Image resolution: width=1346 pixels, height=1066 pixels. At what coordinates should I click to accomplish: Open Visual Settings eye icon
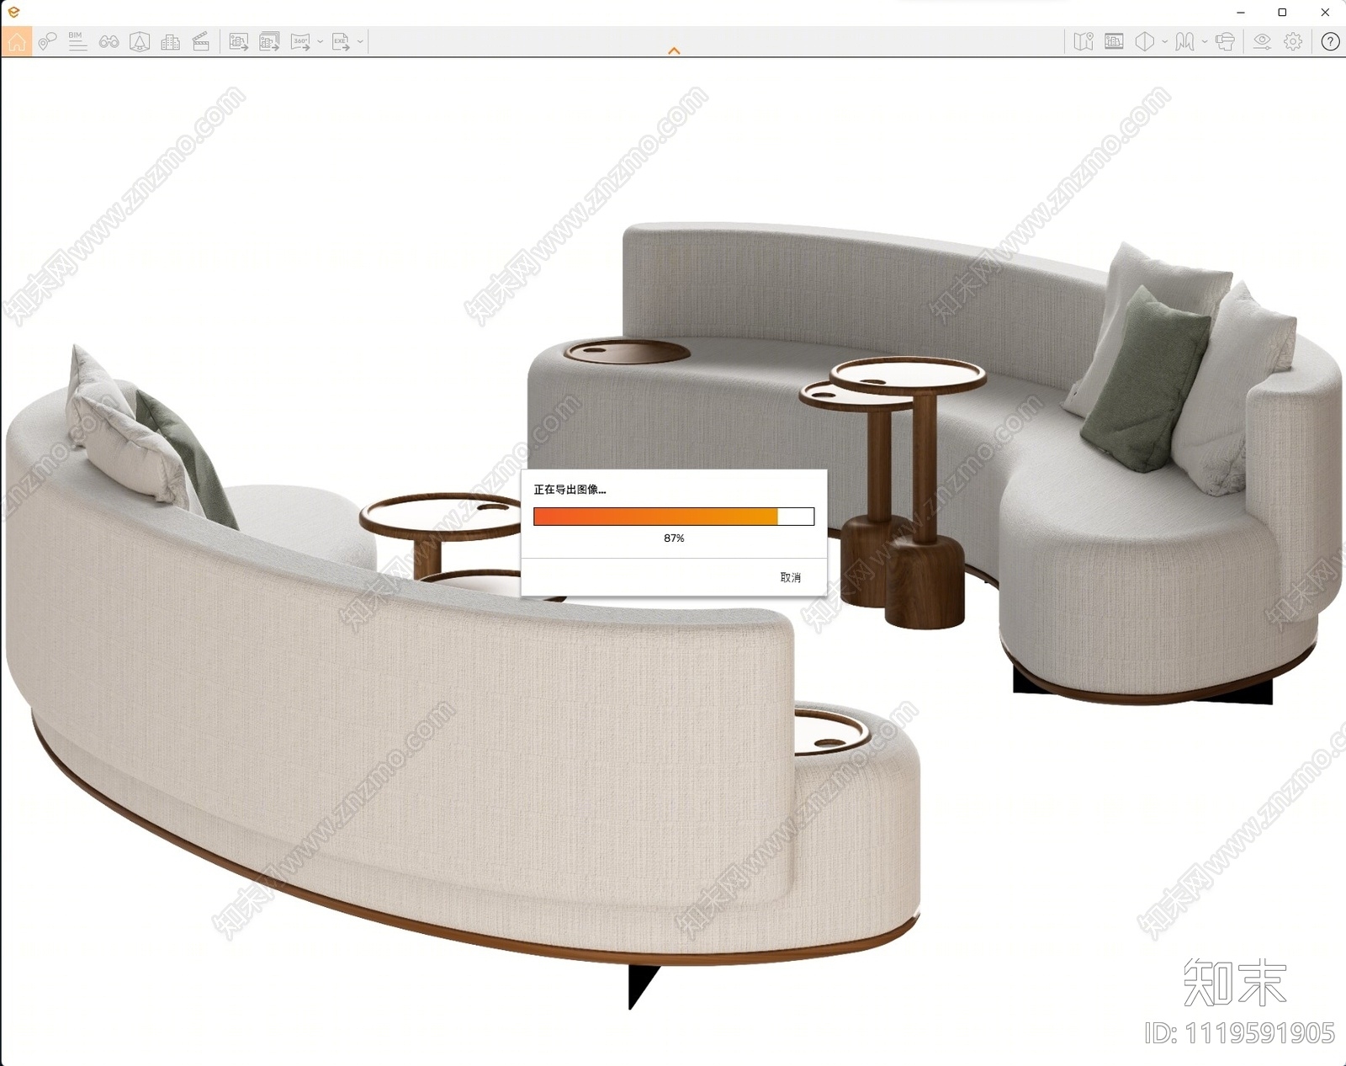tap(1262, 41)
